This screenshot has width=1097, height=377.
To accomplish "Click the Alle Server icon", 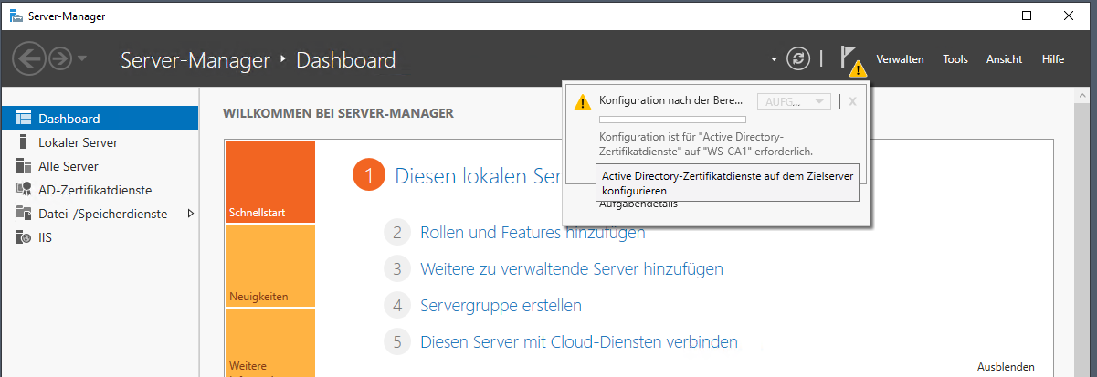I will (24, 166).
